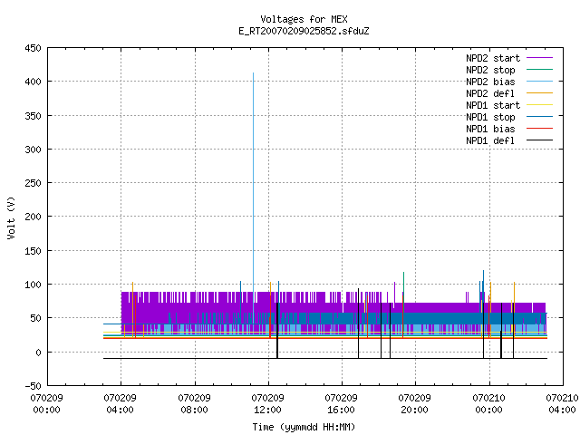The width and height of the screenshot is (580, 435).
Task: Click the dark blue NPD1 stop legend line
Action: point(540,117)
